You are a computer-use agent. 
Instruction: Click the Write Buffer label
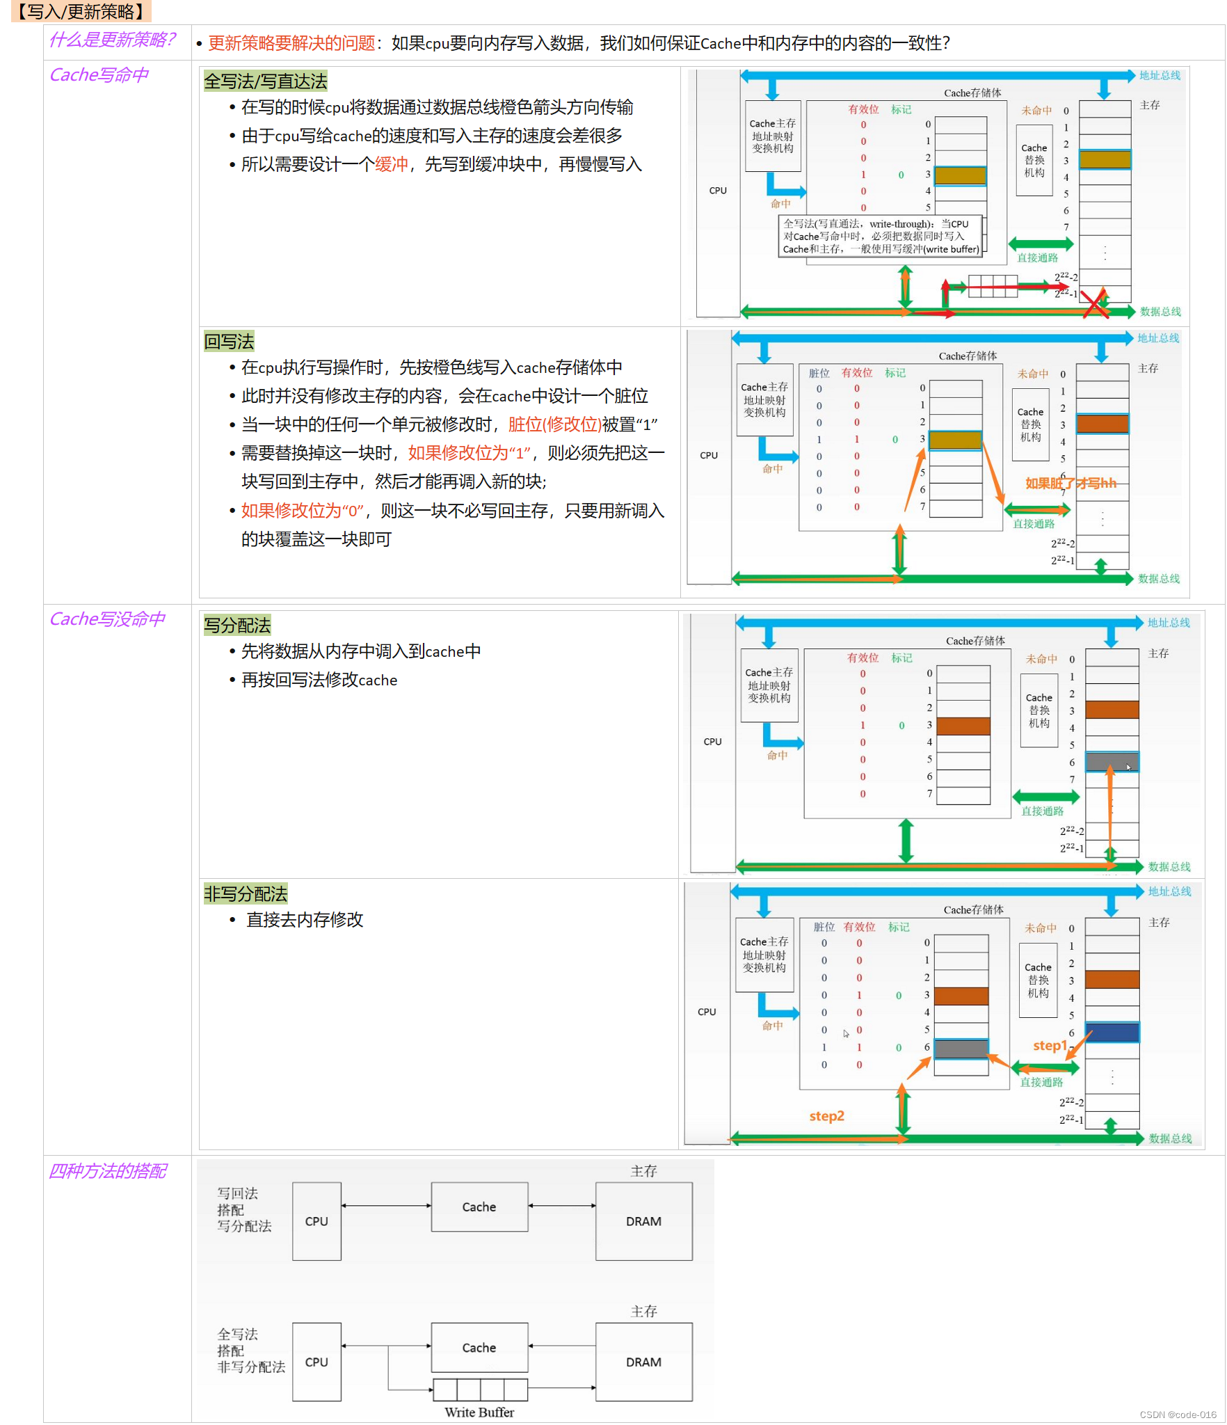(479, 1412)
